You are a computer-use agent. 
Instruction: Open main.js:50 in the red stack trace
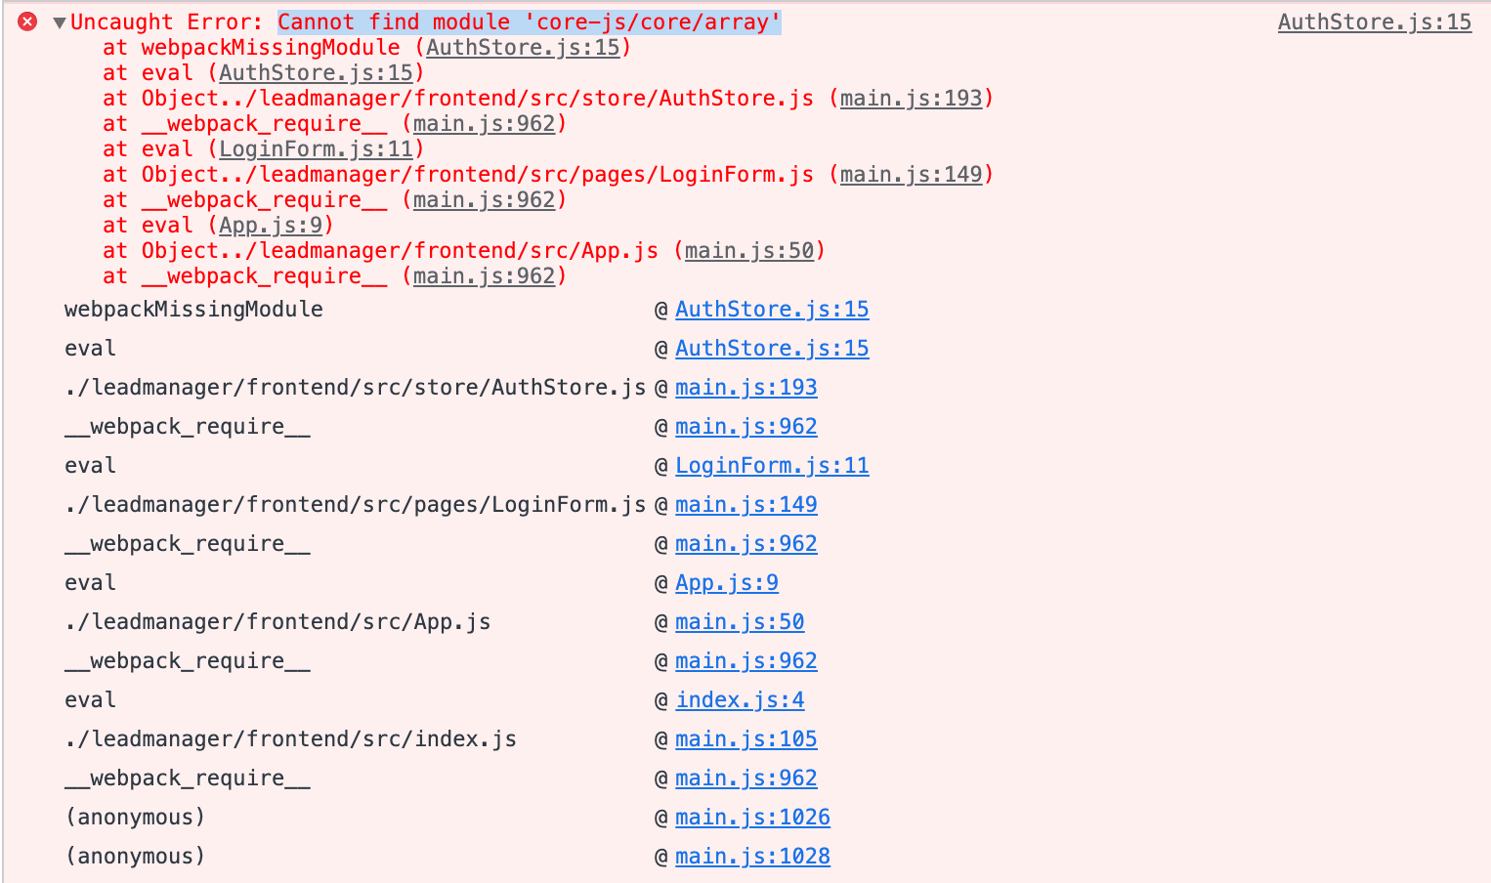point(749,250)
